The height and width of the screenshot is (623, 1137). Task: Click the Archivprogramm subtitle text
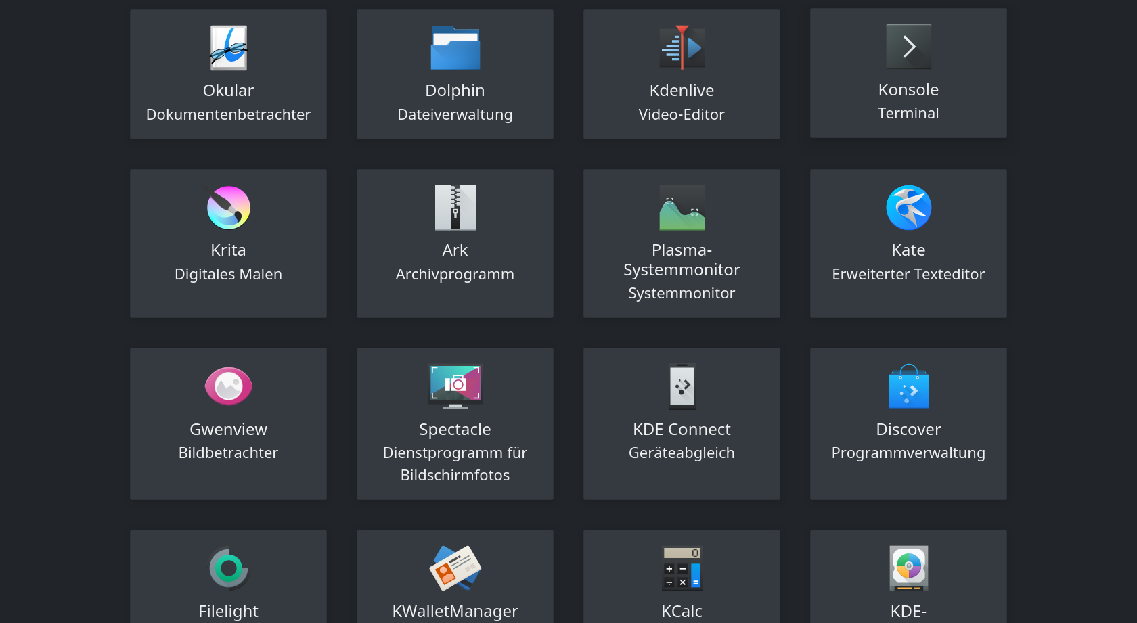[x=455, y=275]
